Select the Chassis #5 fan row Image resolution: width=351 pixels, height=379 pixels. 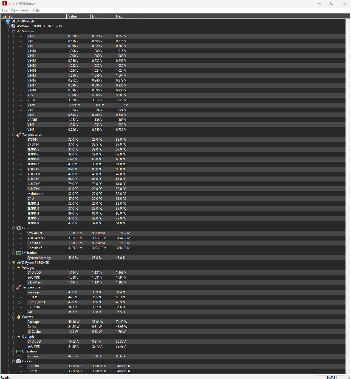(x=186, y=248)
